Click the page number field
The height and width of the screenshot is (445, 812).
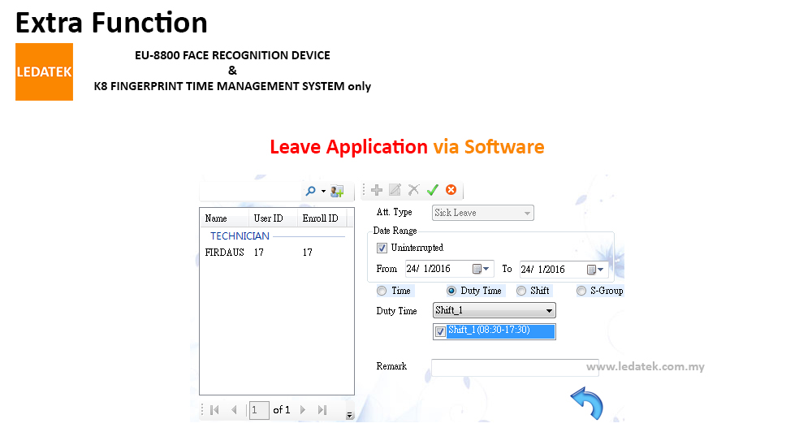(259, 410)
